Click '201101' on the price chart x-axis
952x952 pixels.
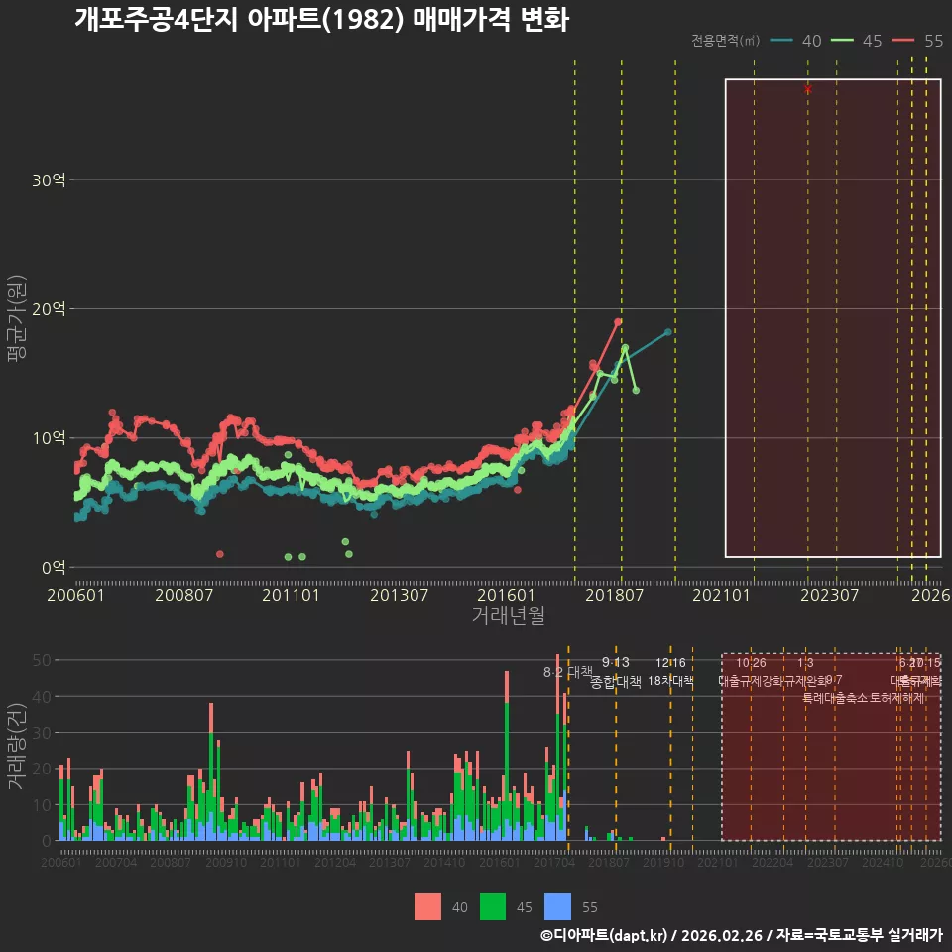[x=291, y=595]
